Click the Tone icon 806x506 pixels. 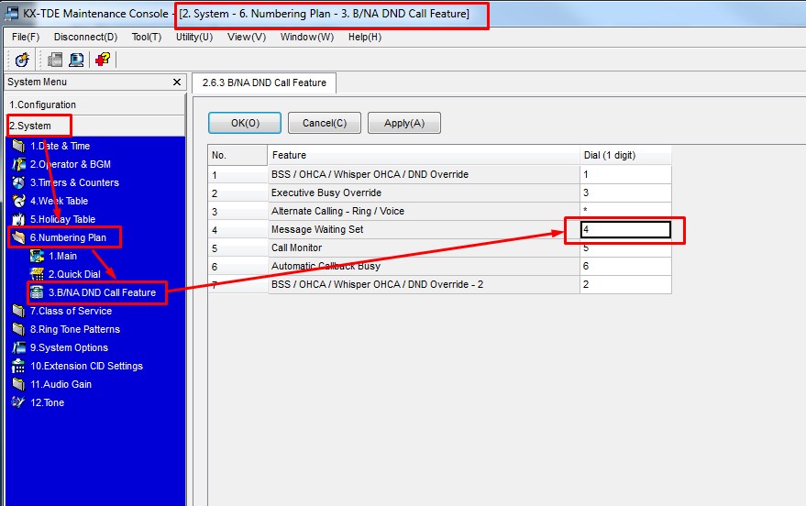pos(18,402)
